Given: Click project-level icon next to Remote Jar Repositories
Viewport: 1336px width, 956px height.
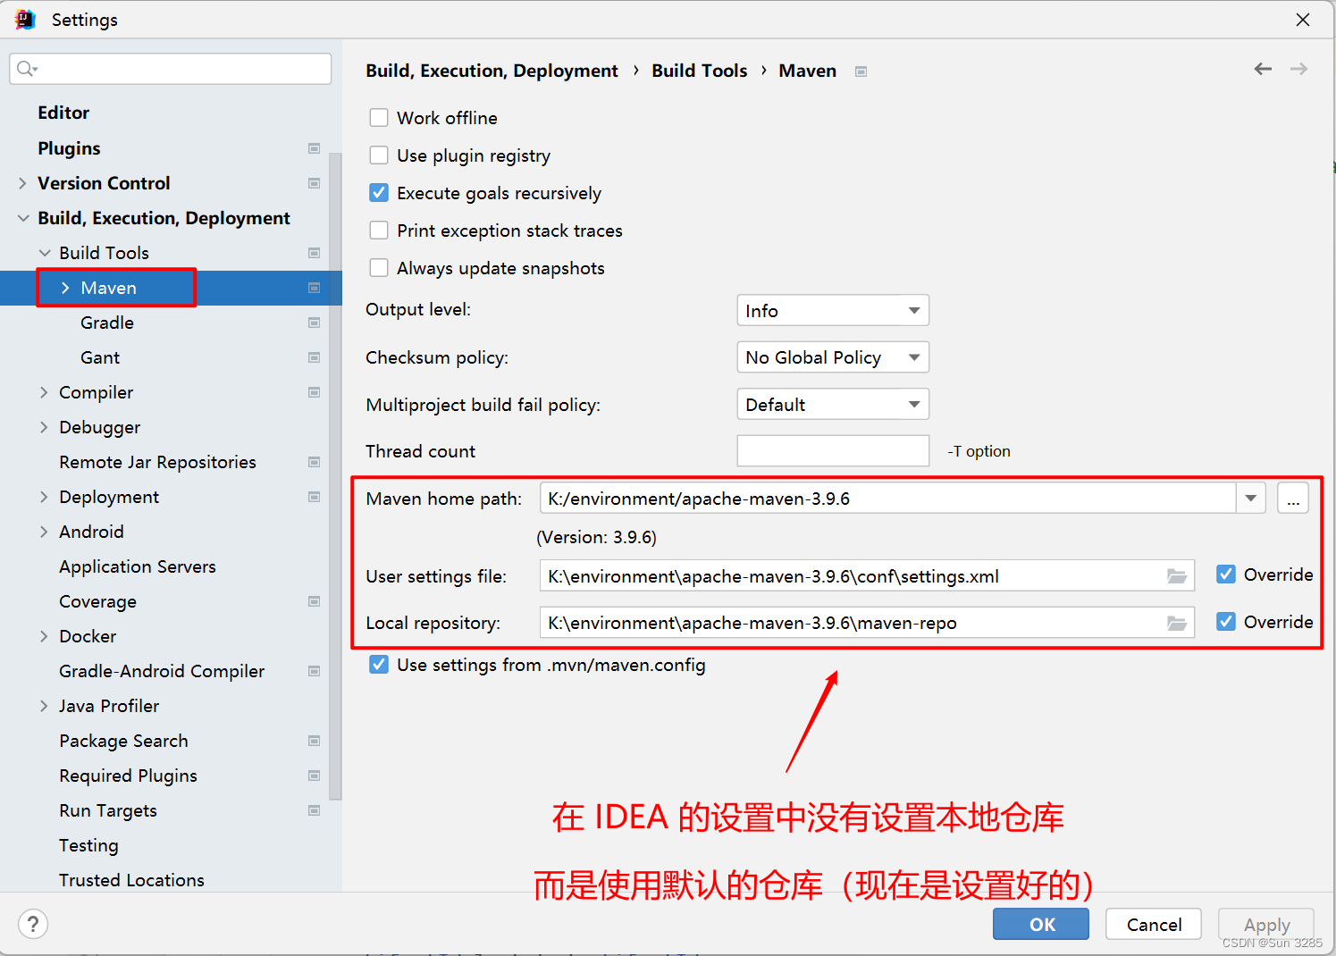Looking at the screenshot, I should 315,462.
